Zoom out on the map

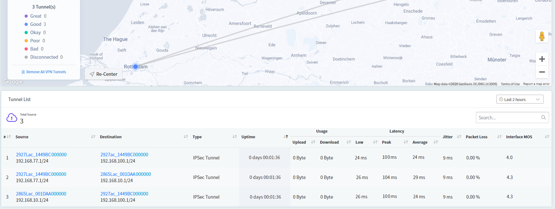(x=542, y=72)
